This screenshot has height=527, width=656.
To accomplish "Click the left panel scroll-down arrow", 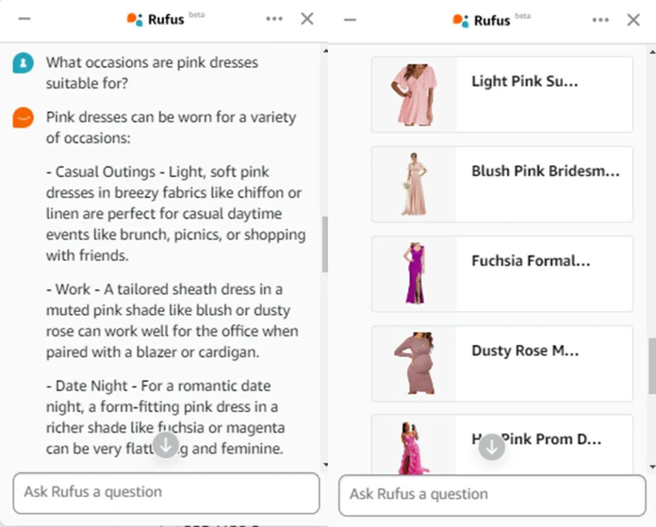I will 326,464.
